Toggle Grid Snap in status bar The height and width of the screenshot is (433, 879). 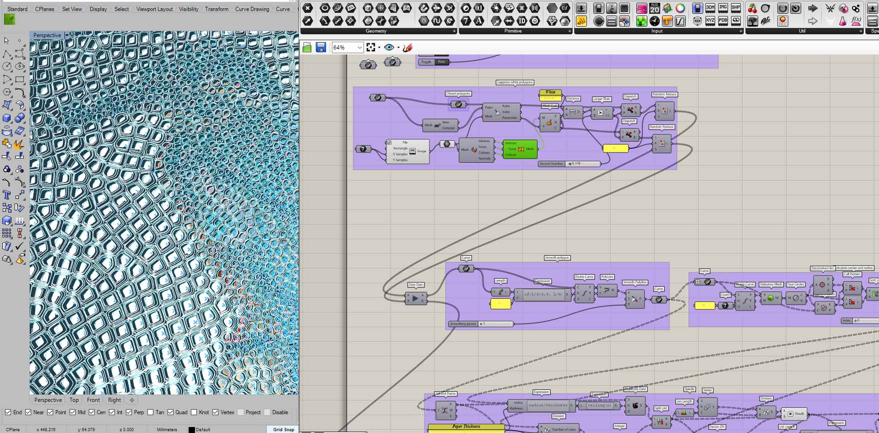point(283,429)
